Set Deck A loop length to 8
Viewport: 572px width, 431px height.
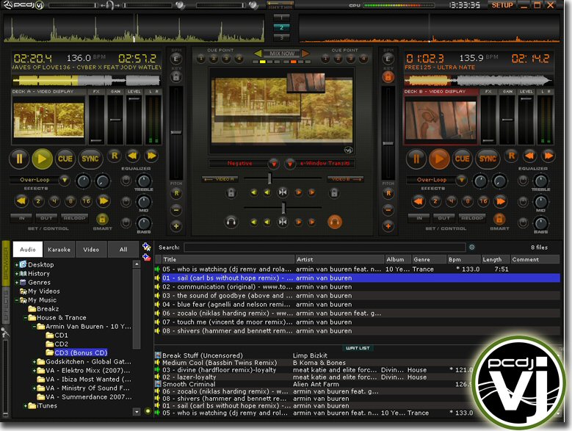70,201
